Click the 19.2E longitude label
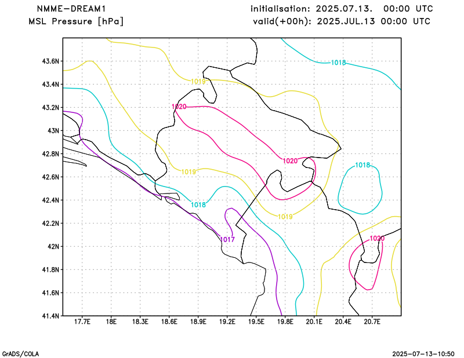 coord(227,322)
